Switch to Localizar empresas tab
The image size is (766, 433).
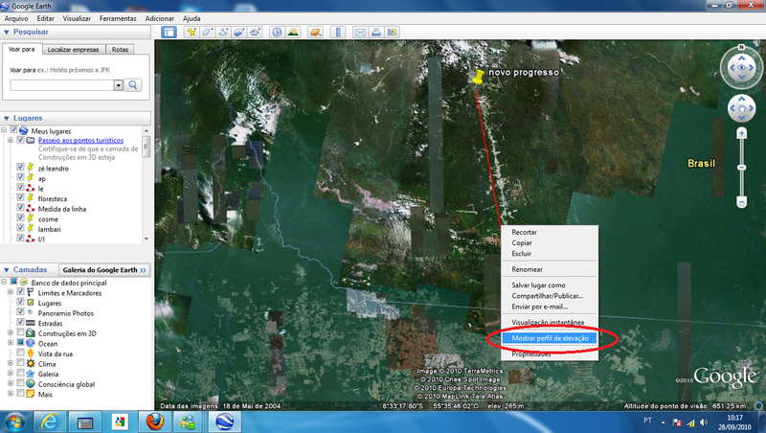[x=74, y=50]
